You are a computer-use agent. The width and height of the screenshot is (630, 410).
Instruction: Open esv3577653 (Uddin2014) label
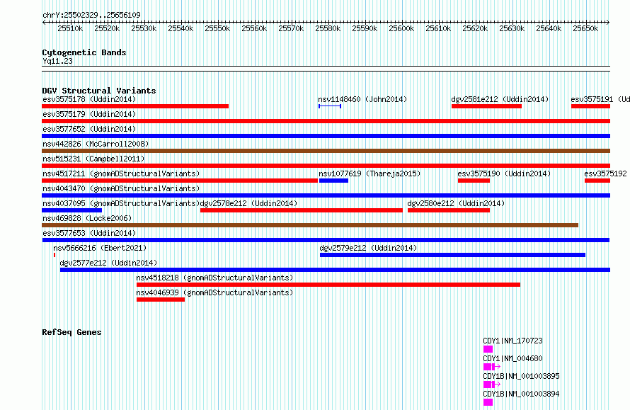pos(89,233)
